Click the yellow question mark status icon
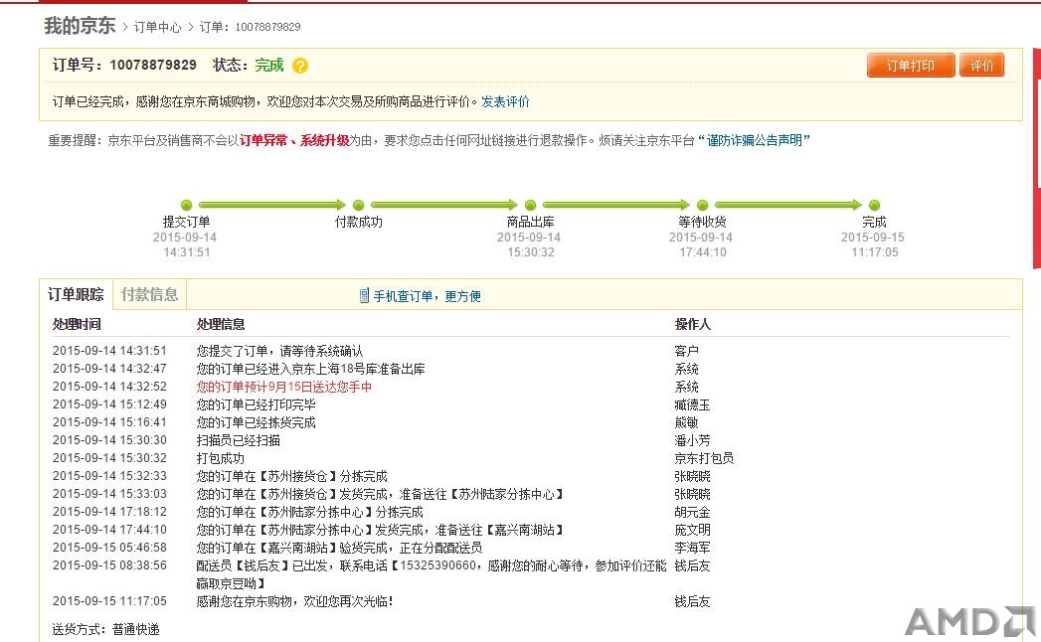The width and height of the screenshot is (1041, 642). coord(300,66)
